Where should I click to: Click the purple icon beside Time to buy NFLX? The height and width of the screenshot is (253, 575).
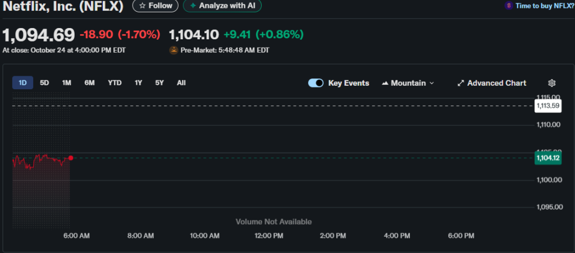(x=509, y=6)
